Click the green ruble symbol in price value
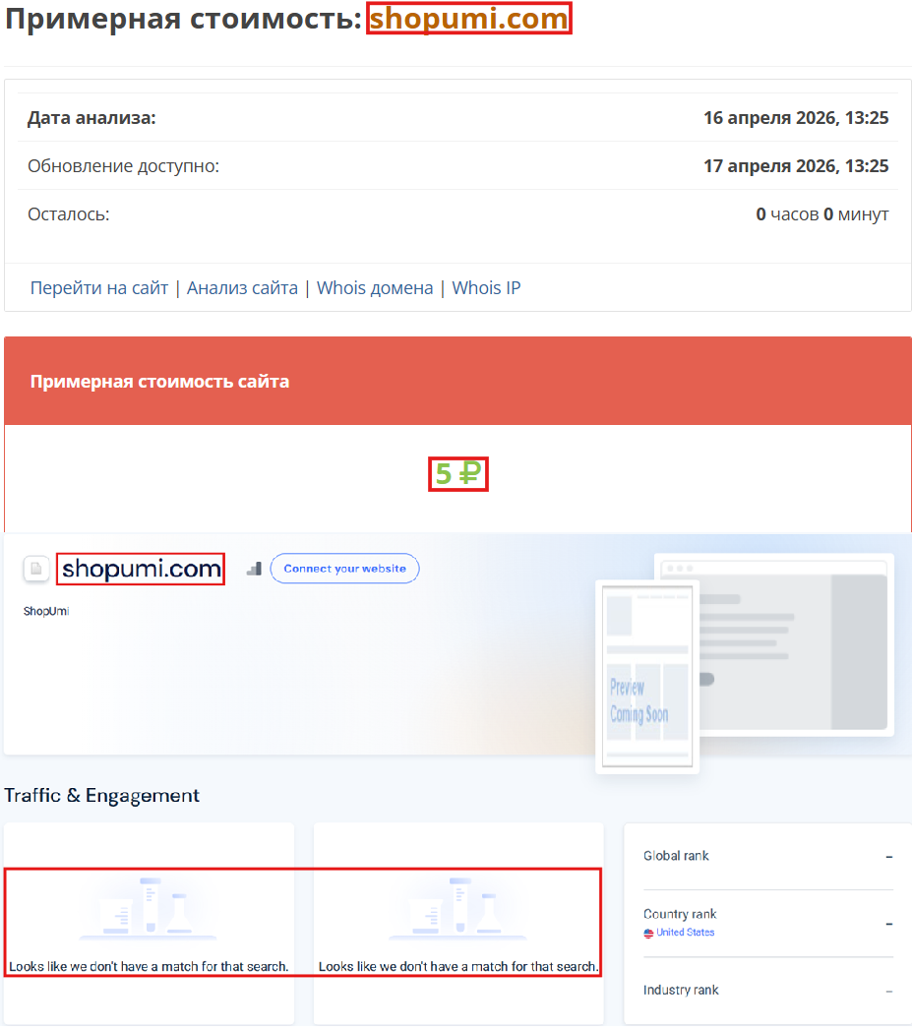This screenshot has height=1031, width=912. pos(470,473)
